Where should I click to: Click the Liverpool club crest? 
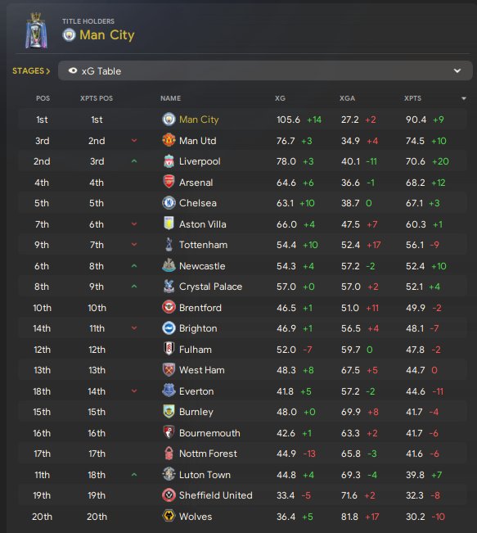tap(169, 161)
